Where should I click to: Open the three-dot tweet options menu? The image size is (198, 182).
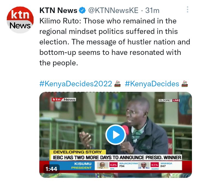click(188, 9)
